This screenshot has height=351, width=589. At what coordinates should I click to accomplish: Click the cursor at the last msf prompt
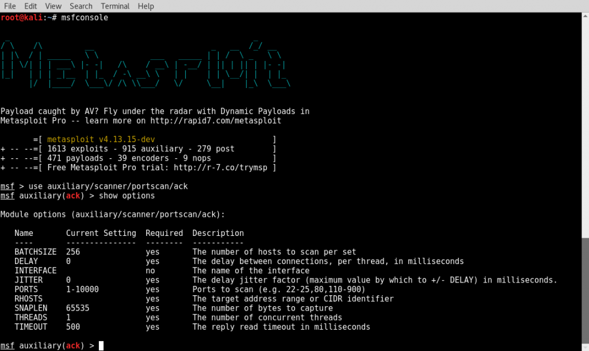(x=101, y=346)
